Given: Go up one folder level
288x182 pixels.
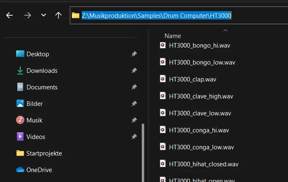Looking at the screenshot, I should click(58, 15).
